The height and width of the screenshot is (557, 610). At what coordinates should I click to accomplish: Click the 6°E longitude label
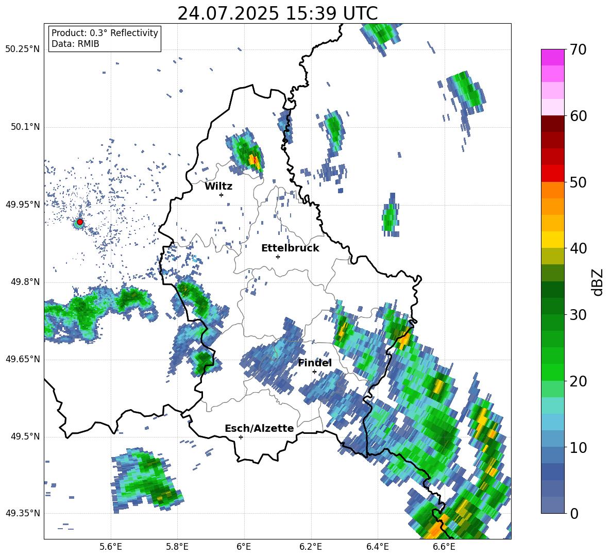pos(244,547)
